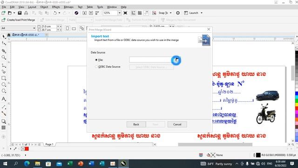Select the Transparency checkerboard tool
This screenshot has width=298, height=168.
(4, 127)
